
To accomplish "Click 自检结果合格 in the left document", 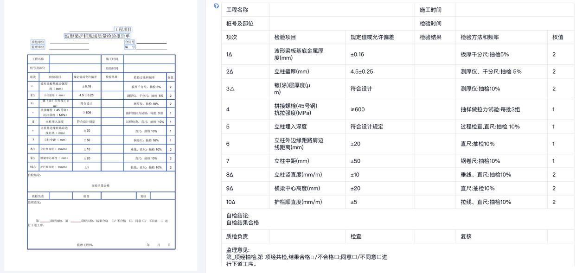I will pos(101,186).
